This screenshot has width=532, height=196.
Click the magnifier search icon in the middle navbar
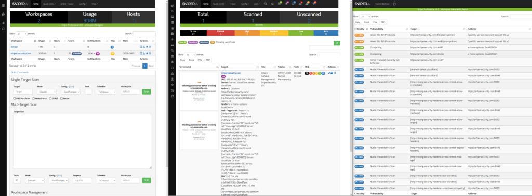[265, 4]
